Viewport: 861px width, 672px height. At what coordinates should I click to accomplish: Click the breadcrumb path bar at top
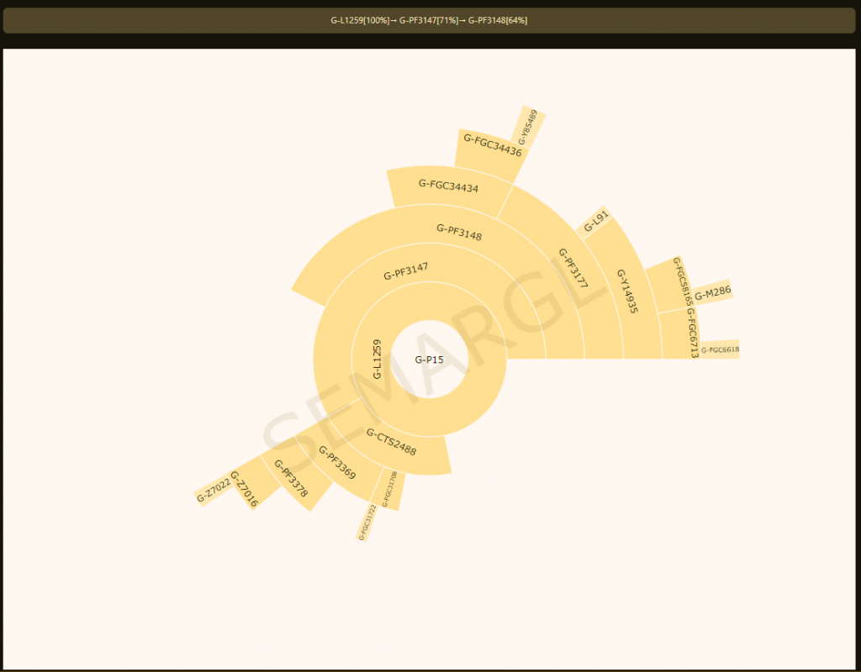tap(430, 20)
